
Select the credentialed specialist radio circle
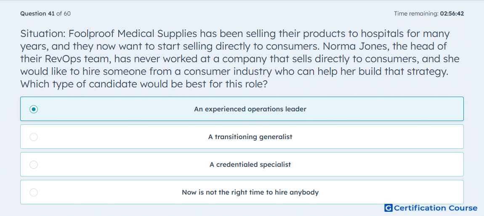coord(34,165)
